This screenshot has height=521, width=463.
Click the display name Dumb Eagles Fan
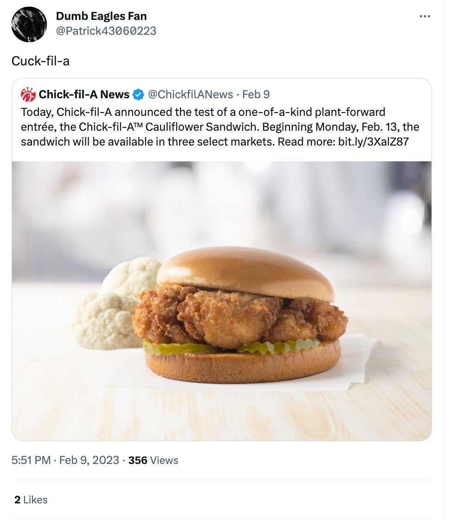(101, 15)
